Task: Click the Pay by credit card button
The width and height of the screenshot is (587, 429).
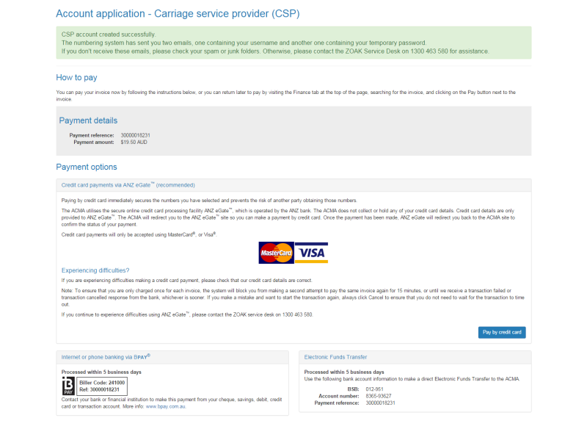Action: pyautogui.click(x=502, y=332)
